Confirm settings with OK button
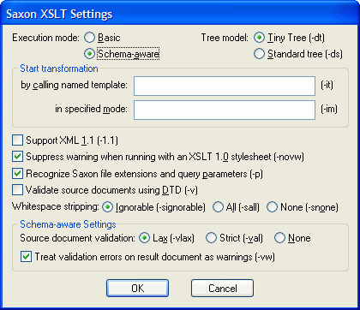The width and height of the screenshot is (360, 310). point(137,288)
